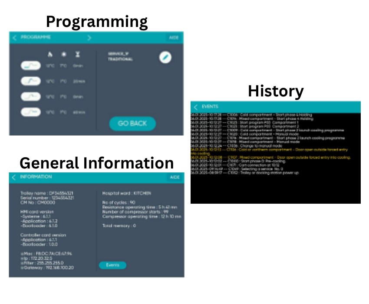Screen dimensions: 369x304
Task: Select the 20min duration value
Action: pos(79,82)
